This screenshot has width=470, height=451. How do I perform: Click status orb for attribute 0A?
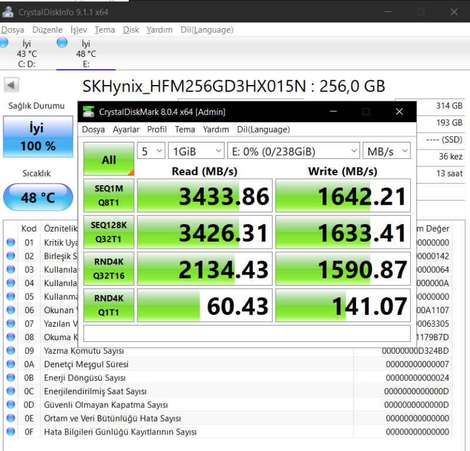click(x=11, y=364)
